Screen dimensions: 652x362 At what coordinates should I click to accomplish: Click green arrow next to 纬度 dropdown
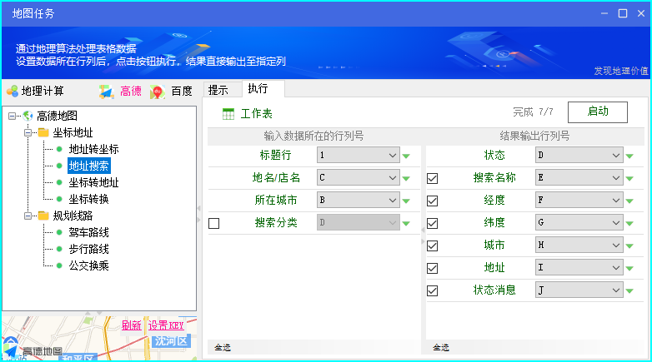pyautogui.click(x=629, y=223)
